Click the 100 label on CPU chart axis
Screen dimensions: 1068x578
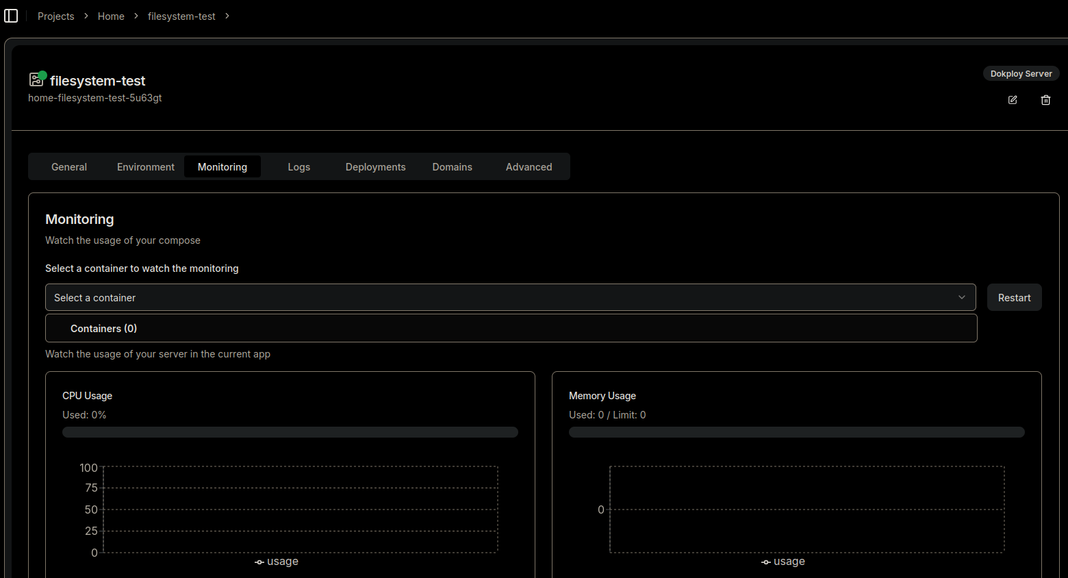pos(88,468)
